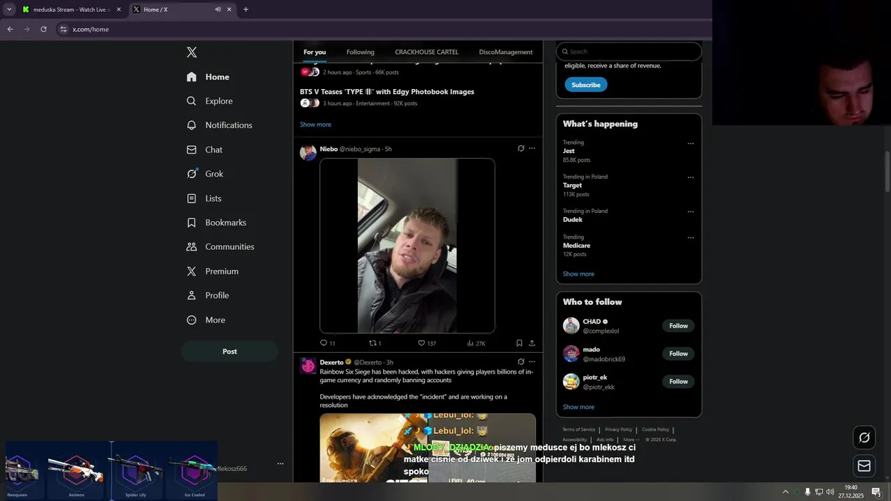Open Chat in the left sidebar
The height and width of the screenshot is (501, 891).
click(205, 150)
